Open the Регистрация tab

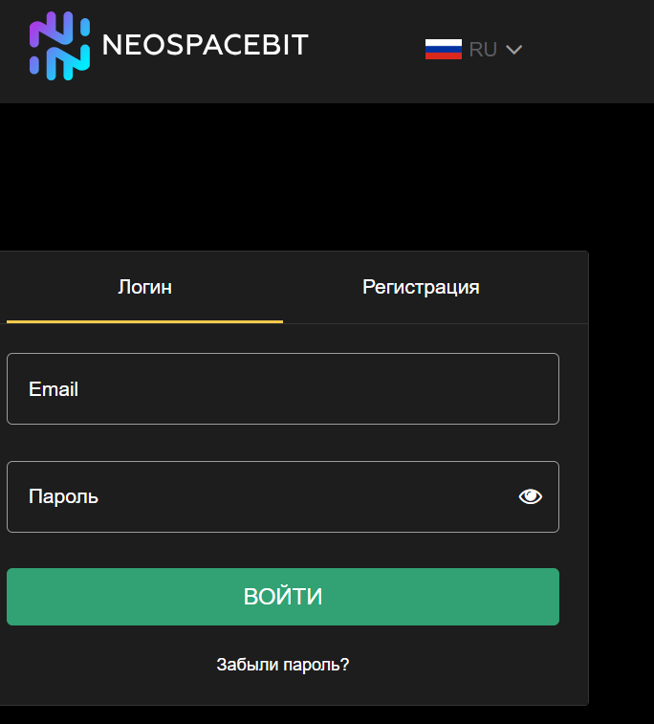(x=421, y=287)
